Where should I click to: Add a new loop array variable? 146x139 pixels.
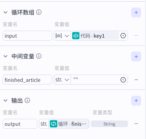136,13
